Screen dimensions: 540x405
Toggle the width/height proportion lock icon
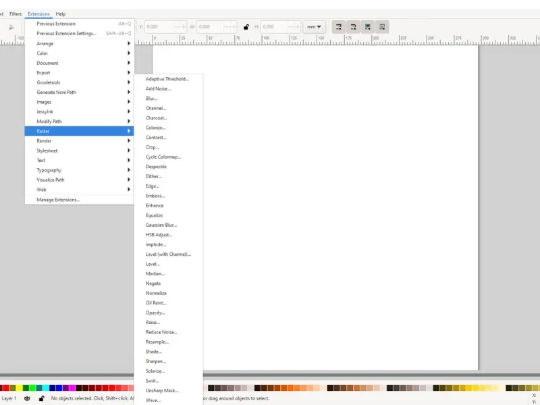[246, 27]
